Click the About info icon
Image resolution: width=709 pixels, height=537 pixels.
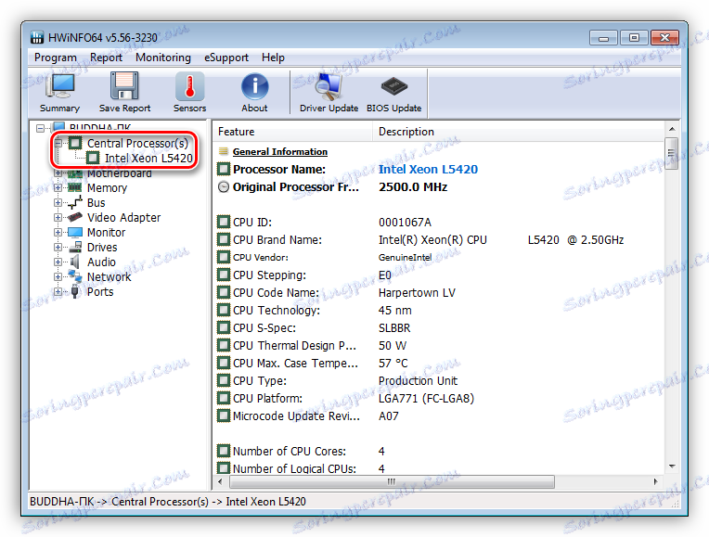[254, 86]
